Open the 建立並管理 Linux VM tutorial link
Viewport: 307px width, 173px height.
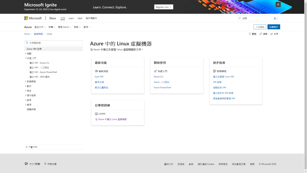point(223,77)
